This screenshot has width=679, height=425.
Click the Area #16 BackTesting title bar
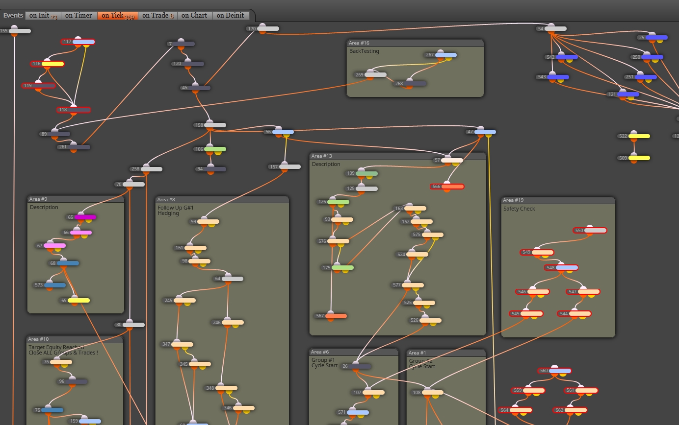[x=415, y=43]
